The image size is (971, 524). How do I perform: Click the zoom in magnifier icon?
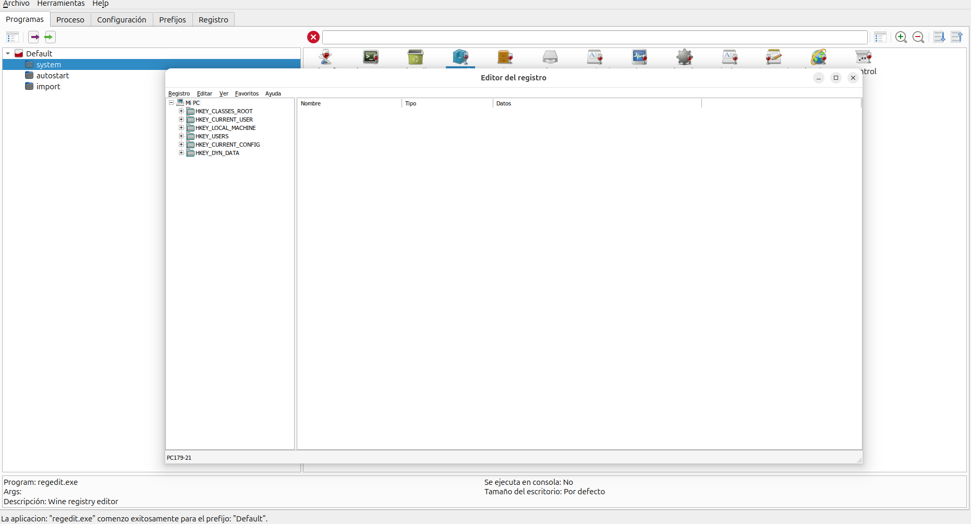pos(901,37)
